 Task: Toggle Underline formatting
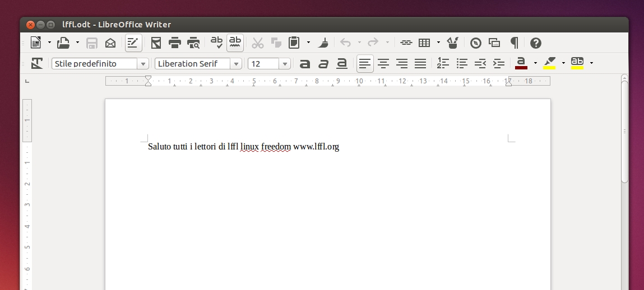[342, 63]
